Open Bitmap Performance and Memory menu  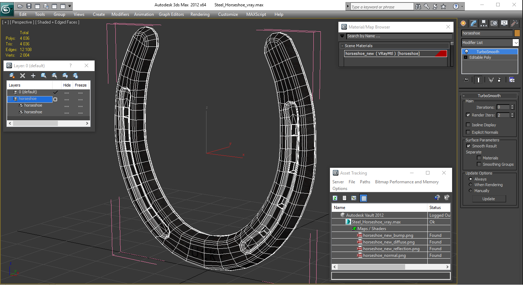(x=407, y=182)
